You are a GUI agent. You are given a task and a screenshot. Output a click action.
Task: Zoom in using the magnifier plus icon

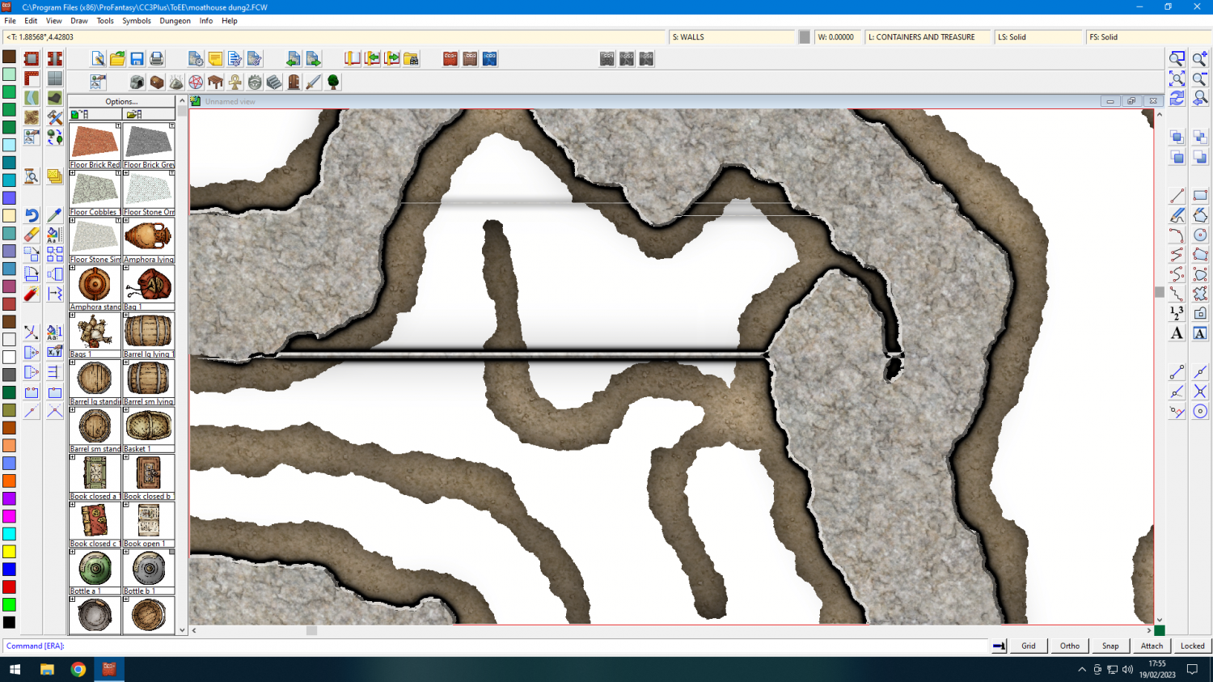[x=1200, y=59]
